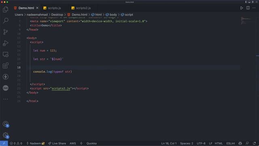Screen dimensions: 259x146
Task: Open the notifications bell in the status bar
Action: 254,143
